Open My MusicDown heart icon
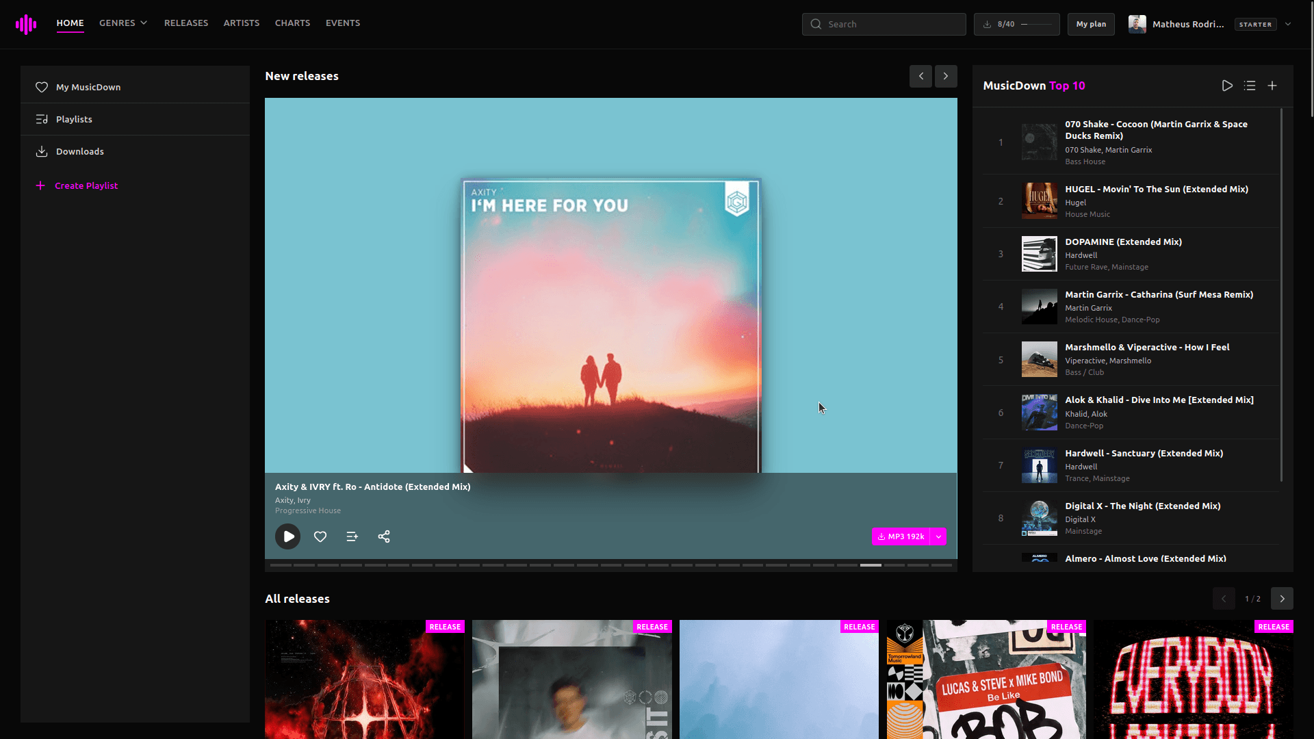Viewport: 1314px width, 739px height. coord(42,87)
